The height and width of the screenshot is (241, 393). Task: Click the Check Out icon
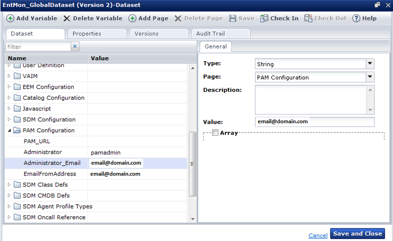(308, 18)
